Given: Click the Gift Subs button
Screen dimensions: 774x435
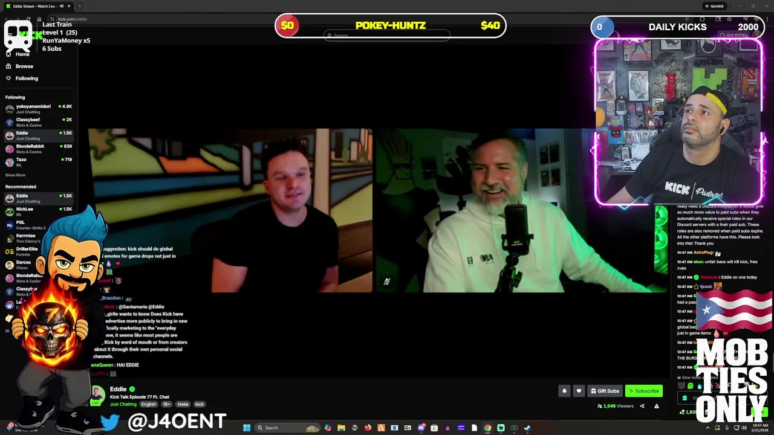Looking at the screenshot, I should pyautogui.click(x=605, y=391).
